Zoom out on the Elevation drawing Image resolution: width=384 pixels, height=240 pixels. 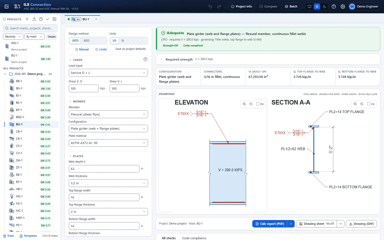(x=251, y=104)
